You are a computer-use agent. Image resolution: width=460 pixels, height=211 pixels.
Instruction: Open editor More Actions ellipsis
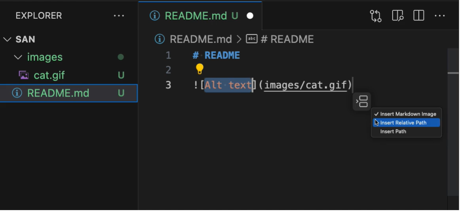click(440, 16)
